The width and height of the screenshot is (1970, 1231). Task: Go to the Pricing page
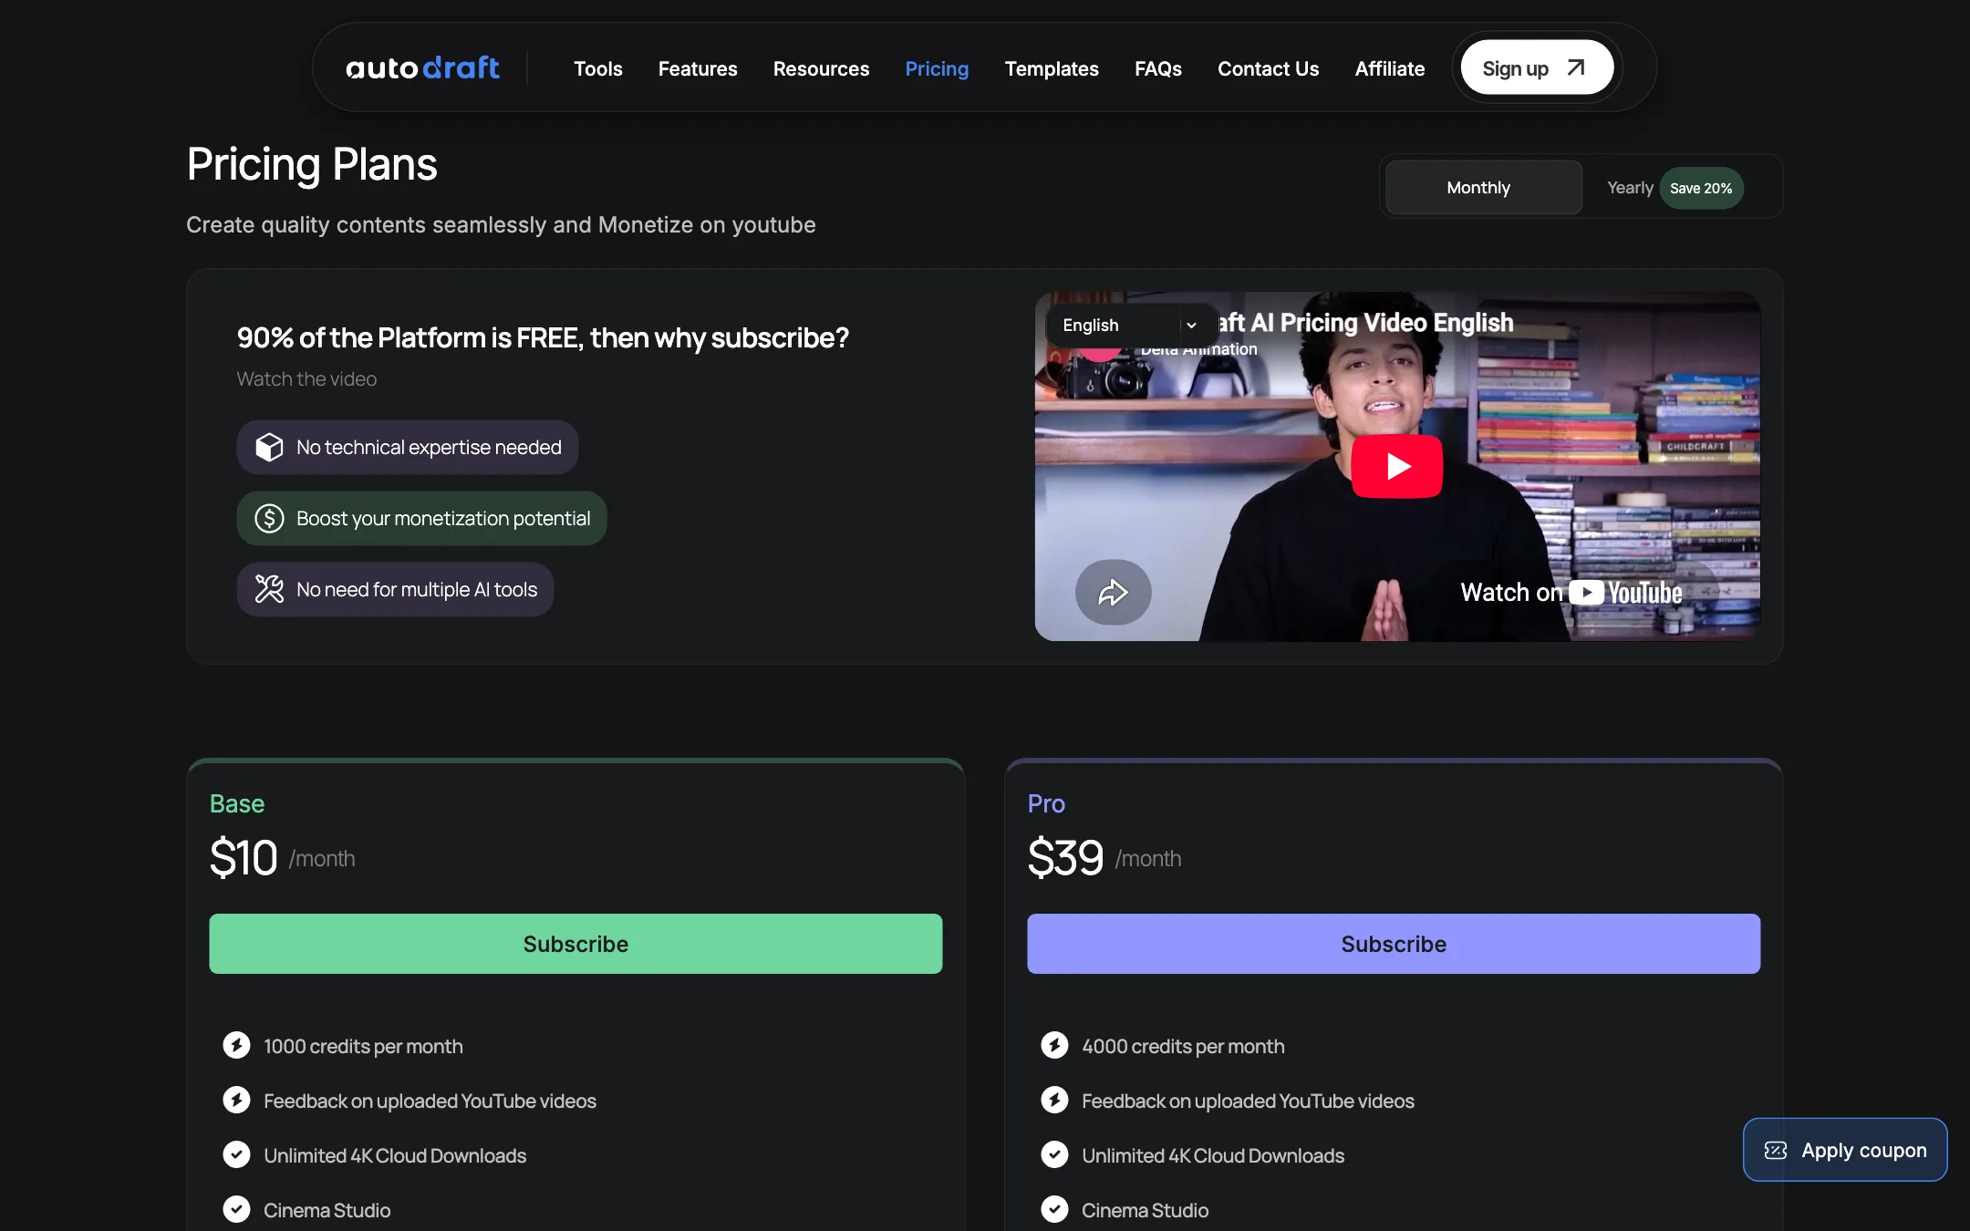pyautogui.click(x=937, y=68)
